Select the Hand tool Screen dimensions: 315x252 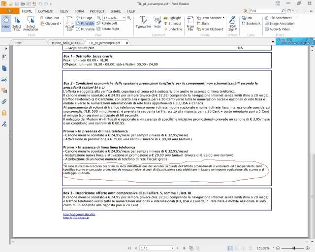[x=6, y=23]
